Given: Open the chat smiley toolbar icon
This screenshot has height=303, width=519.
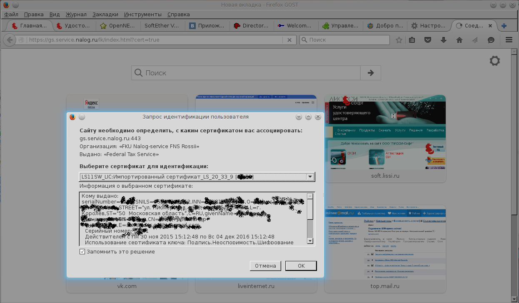Looking at the screenshot, I should point(491,40).
